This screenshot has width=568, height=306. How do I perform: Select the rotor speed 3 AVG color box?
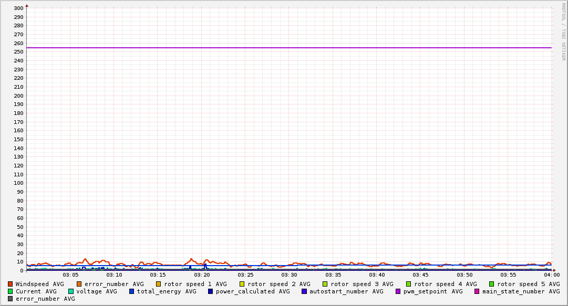pos(325,284)
